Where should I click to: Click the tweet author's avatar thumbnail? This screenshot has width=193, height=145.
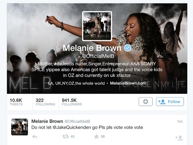tap(20, 127)
